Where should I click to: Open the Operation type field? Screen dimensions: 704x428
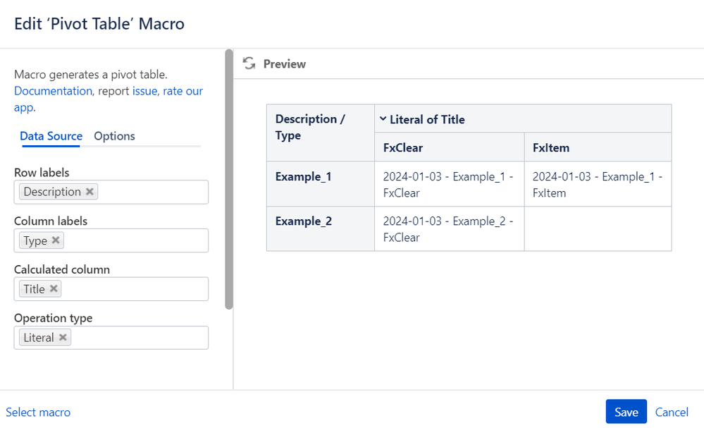point(137,338)
